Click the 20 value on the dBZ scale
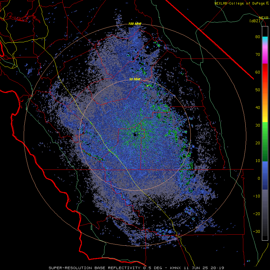270x270 pixels. coord(258,143)
